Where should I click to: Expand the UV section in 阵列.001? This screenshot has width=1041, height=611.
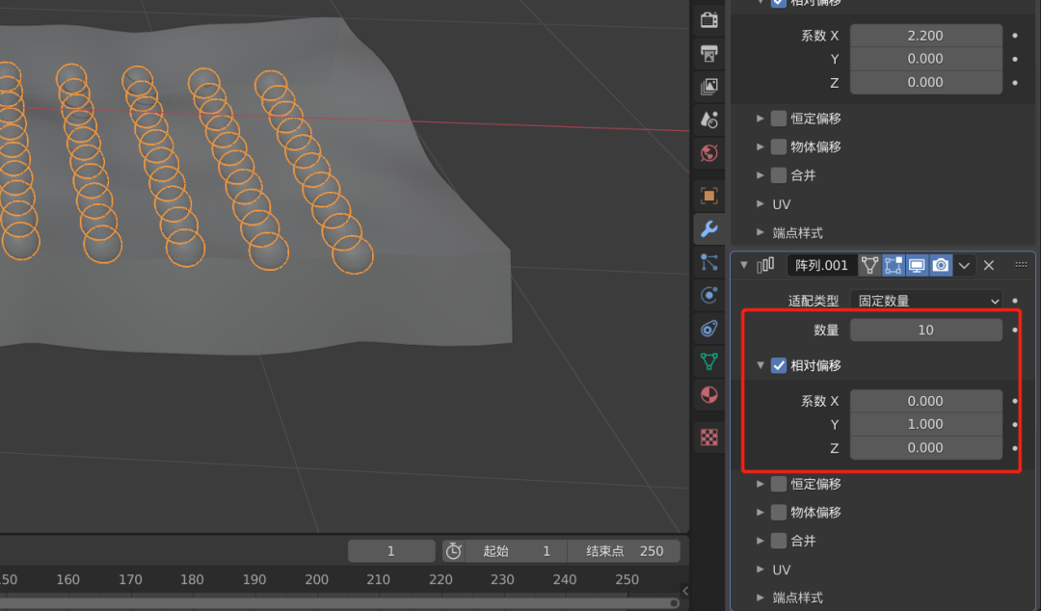click(761, 570)
